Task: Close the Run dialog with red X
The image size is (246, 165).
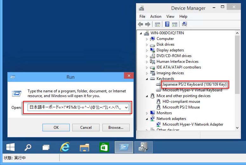Action: pyautogui.click(x=129, y=76)
